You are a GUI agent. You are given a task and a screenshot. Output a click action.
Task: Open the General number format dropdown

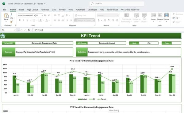coord(117,15)
